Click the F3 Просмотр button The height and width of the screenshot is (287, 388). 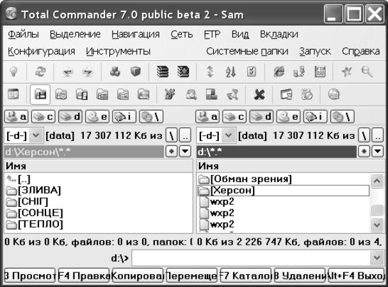pos(29,275)
